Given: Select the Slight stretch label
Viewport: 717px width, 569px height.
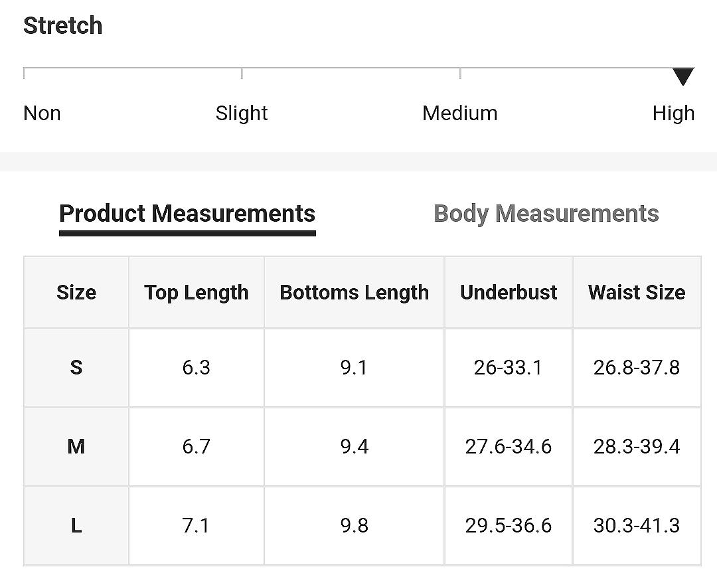Looking at the screenshot, I should [x=242, y=113].
